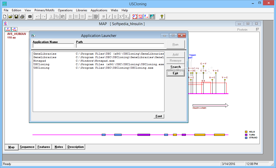The image size is (276, 168).
Task: Center text using toolbar icon
Action: (76, 17)
